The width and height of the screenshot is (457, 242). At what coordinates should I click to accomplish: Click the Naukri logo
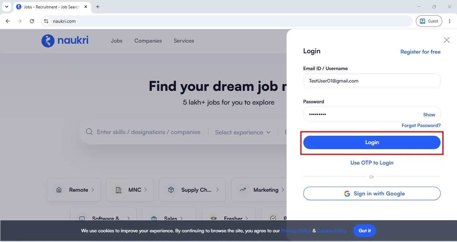(65, 41)
